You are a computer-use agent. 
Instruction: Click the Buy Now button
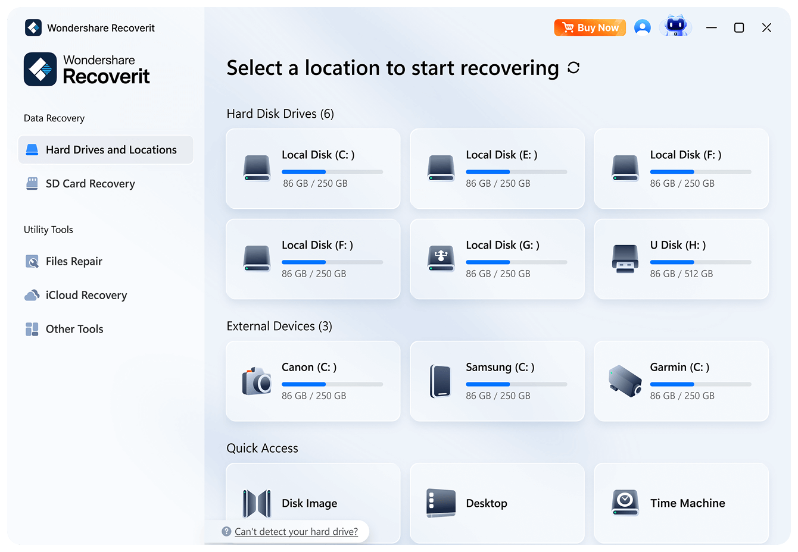coord(590,27)
